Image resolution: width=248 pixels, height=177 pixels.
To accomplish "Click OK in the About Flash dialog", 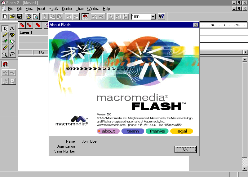I will pyautogui.click(x=185, y=149).
